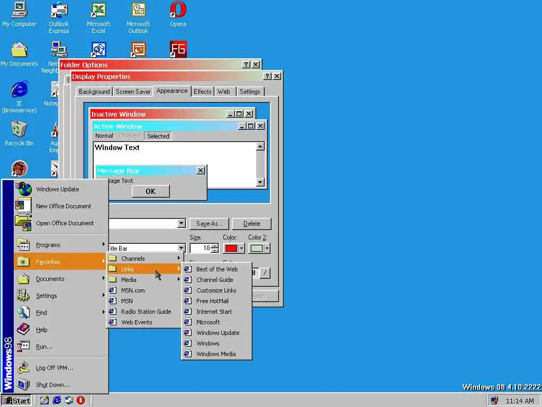Viewport: 542px width, 407px height.
Task: Open Internet Start link
Action: pos(216,312)
